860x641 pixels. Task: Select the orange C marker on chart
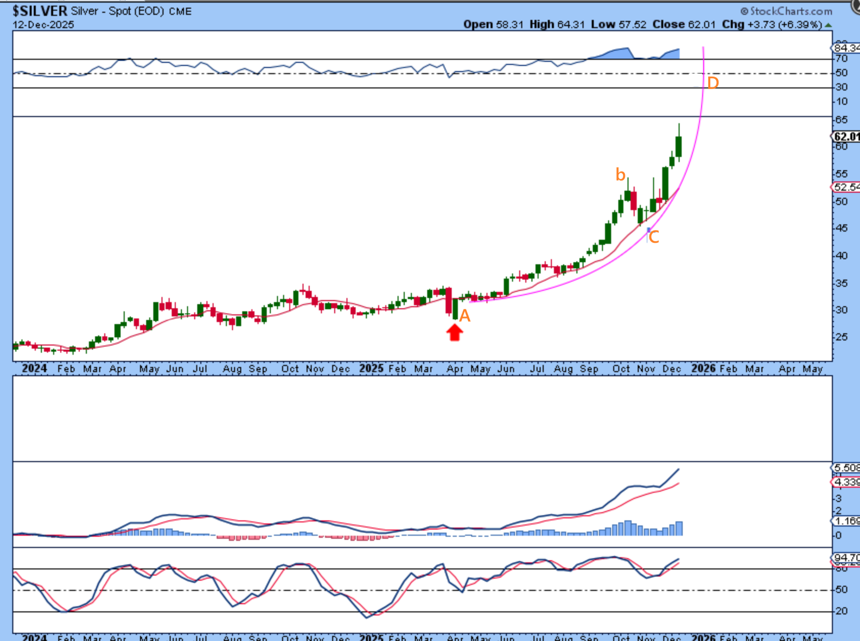(654, 237)
